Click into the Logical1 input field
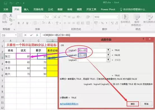Image resolution: width=155 pixels, height=110 pixels. click(x=92, y=50)
